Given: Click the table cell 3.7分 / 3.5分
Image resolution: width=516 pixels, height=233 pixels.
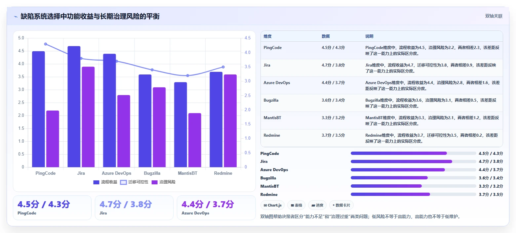Looking at the screenshot, I should (x=333, y=135).
